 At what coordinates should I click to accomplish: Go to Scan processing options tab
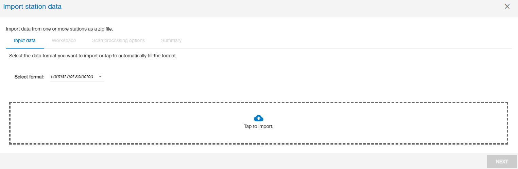(x=118, y=40)
